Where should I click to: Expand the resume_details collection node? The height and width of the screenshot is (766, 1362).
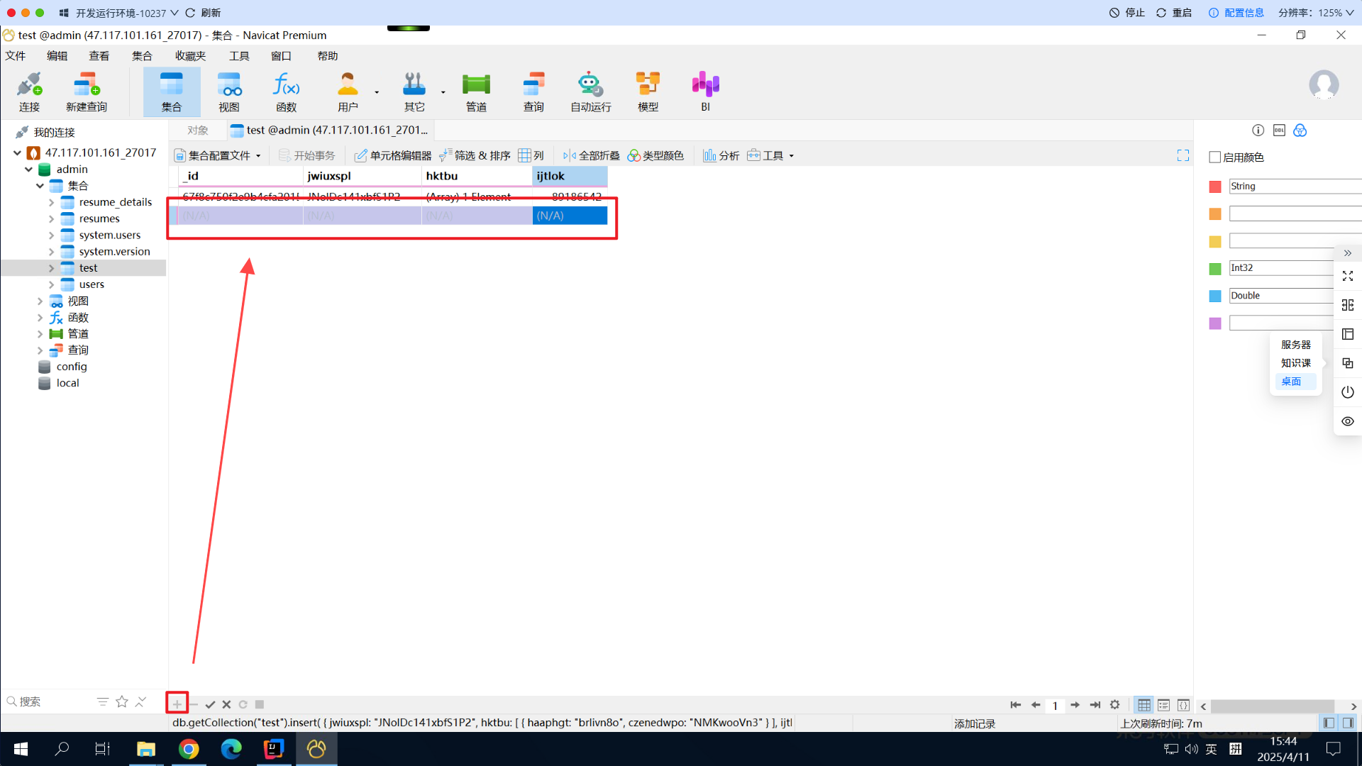pos(51,202)
